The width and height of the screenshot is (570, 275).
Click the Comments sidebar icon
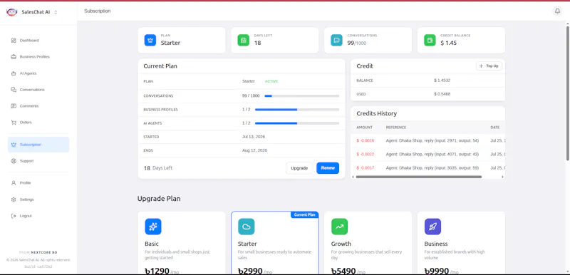pos(14,106)
